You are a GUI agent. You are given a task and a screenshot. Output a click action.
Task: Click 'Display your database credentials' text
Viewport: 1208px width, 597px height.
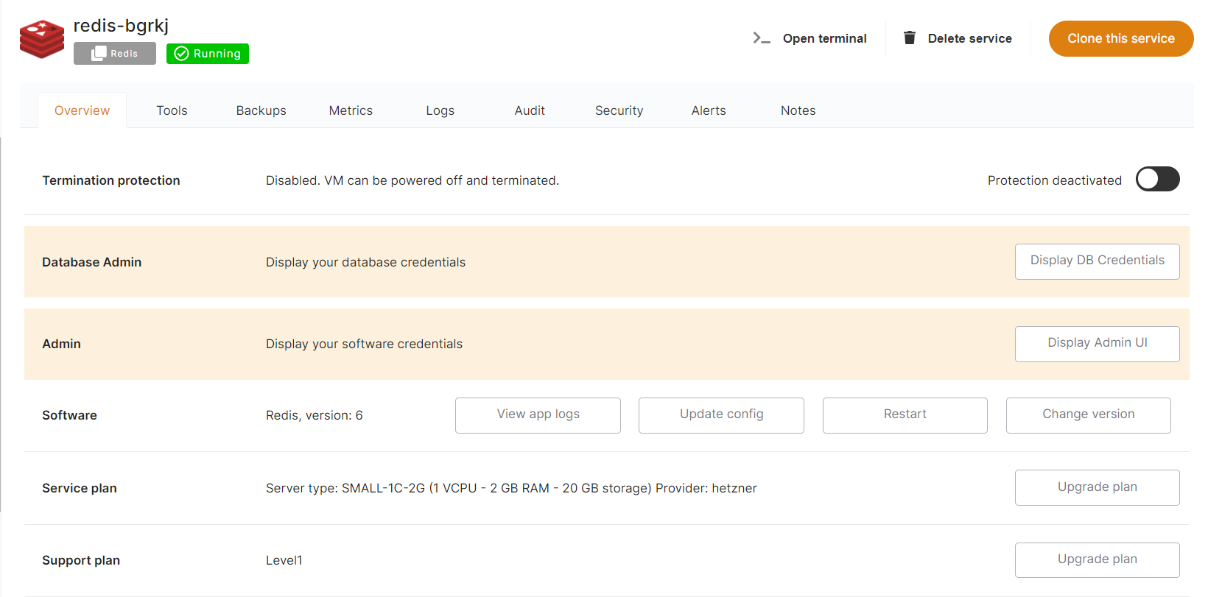coord(365,262)
